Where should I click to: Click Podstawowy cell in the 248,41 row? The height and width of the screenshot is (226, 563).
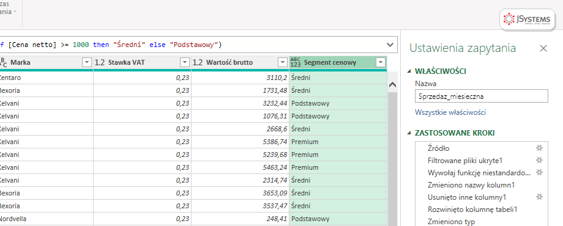338,219
